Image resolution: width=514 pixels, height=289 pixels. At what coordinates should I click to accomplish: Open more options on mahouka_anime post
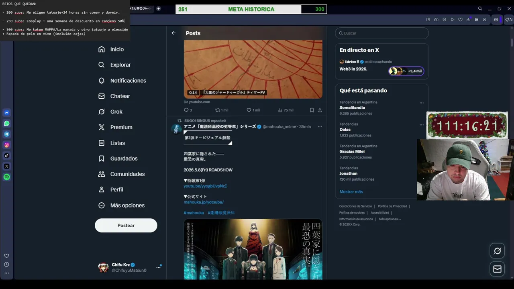pos(320,126)
